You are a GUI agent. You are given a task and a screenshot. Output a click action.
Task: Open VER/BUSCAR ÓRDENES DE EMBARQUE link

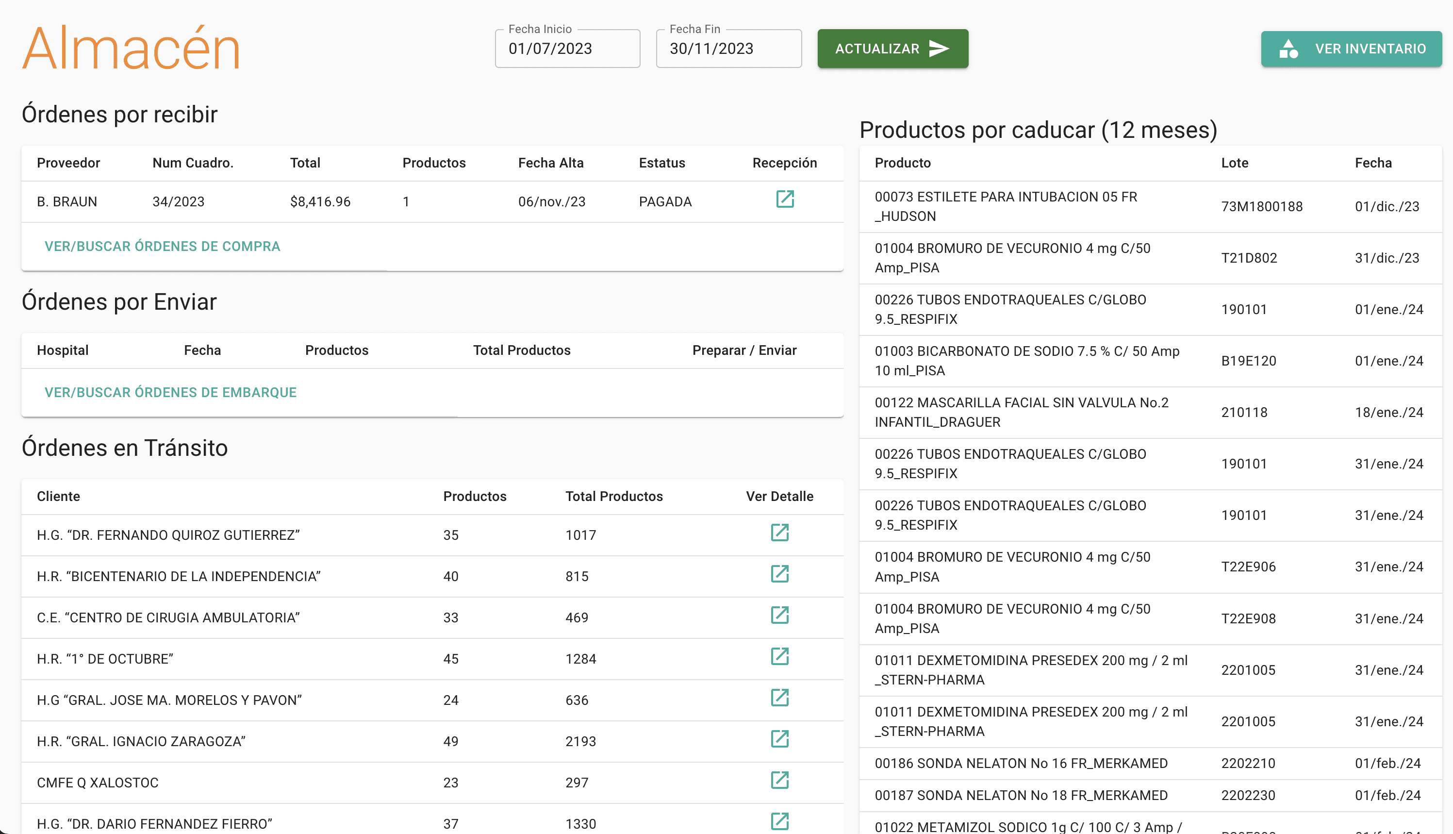click(x=171, y=392)
